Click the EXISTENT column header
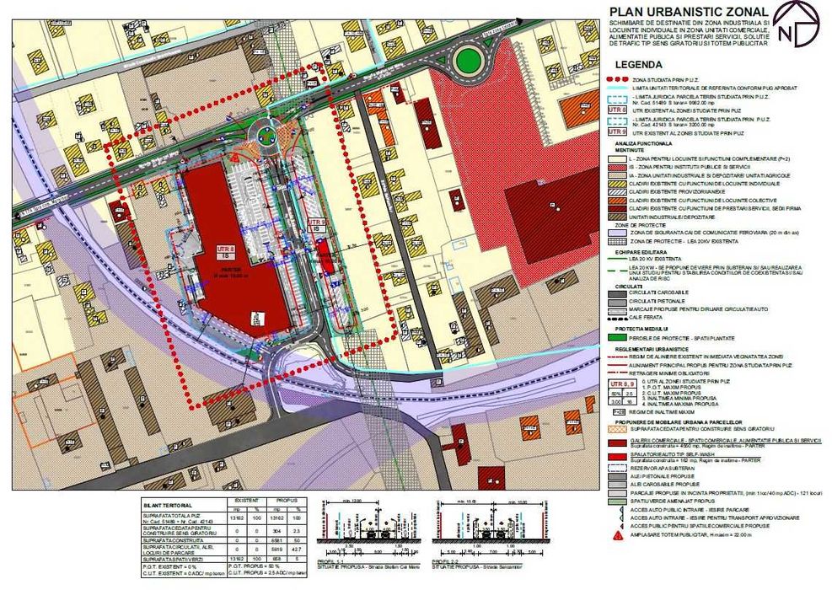Screen dimensions: 832x590 pyautogui.click(x=245, y=501)
